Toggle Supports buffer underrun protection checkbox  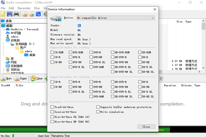tap(98, 107)
